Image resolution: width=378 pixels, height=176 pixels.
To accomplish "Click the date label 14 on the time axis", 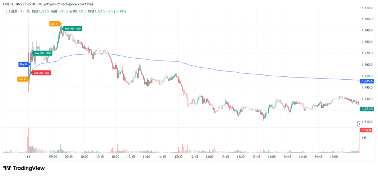I will (28, 157).
